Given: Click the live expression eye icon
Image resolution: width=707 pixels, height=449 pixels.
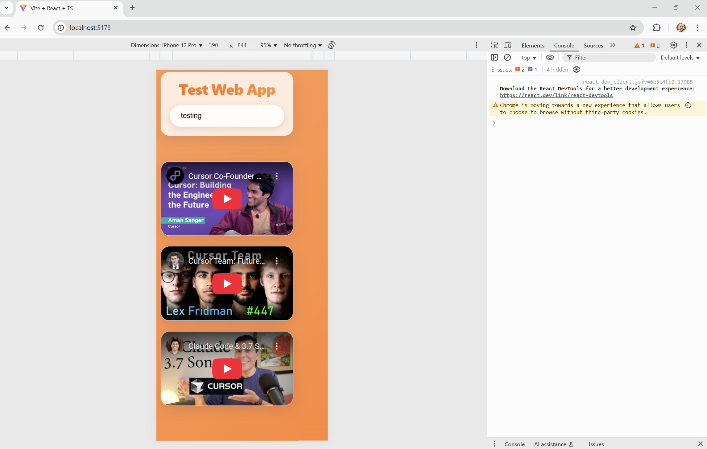Looking at the screenshot, I should (550, 57).
